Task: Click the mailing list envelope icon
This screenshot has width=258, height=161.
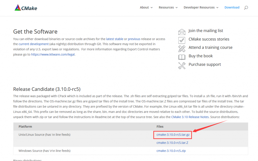Action: click(182, 32)
